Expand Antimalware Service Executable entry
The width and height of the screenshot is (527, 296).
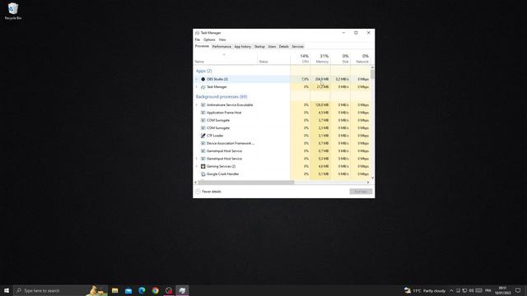[197, 105]
